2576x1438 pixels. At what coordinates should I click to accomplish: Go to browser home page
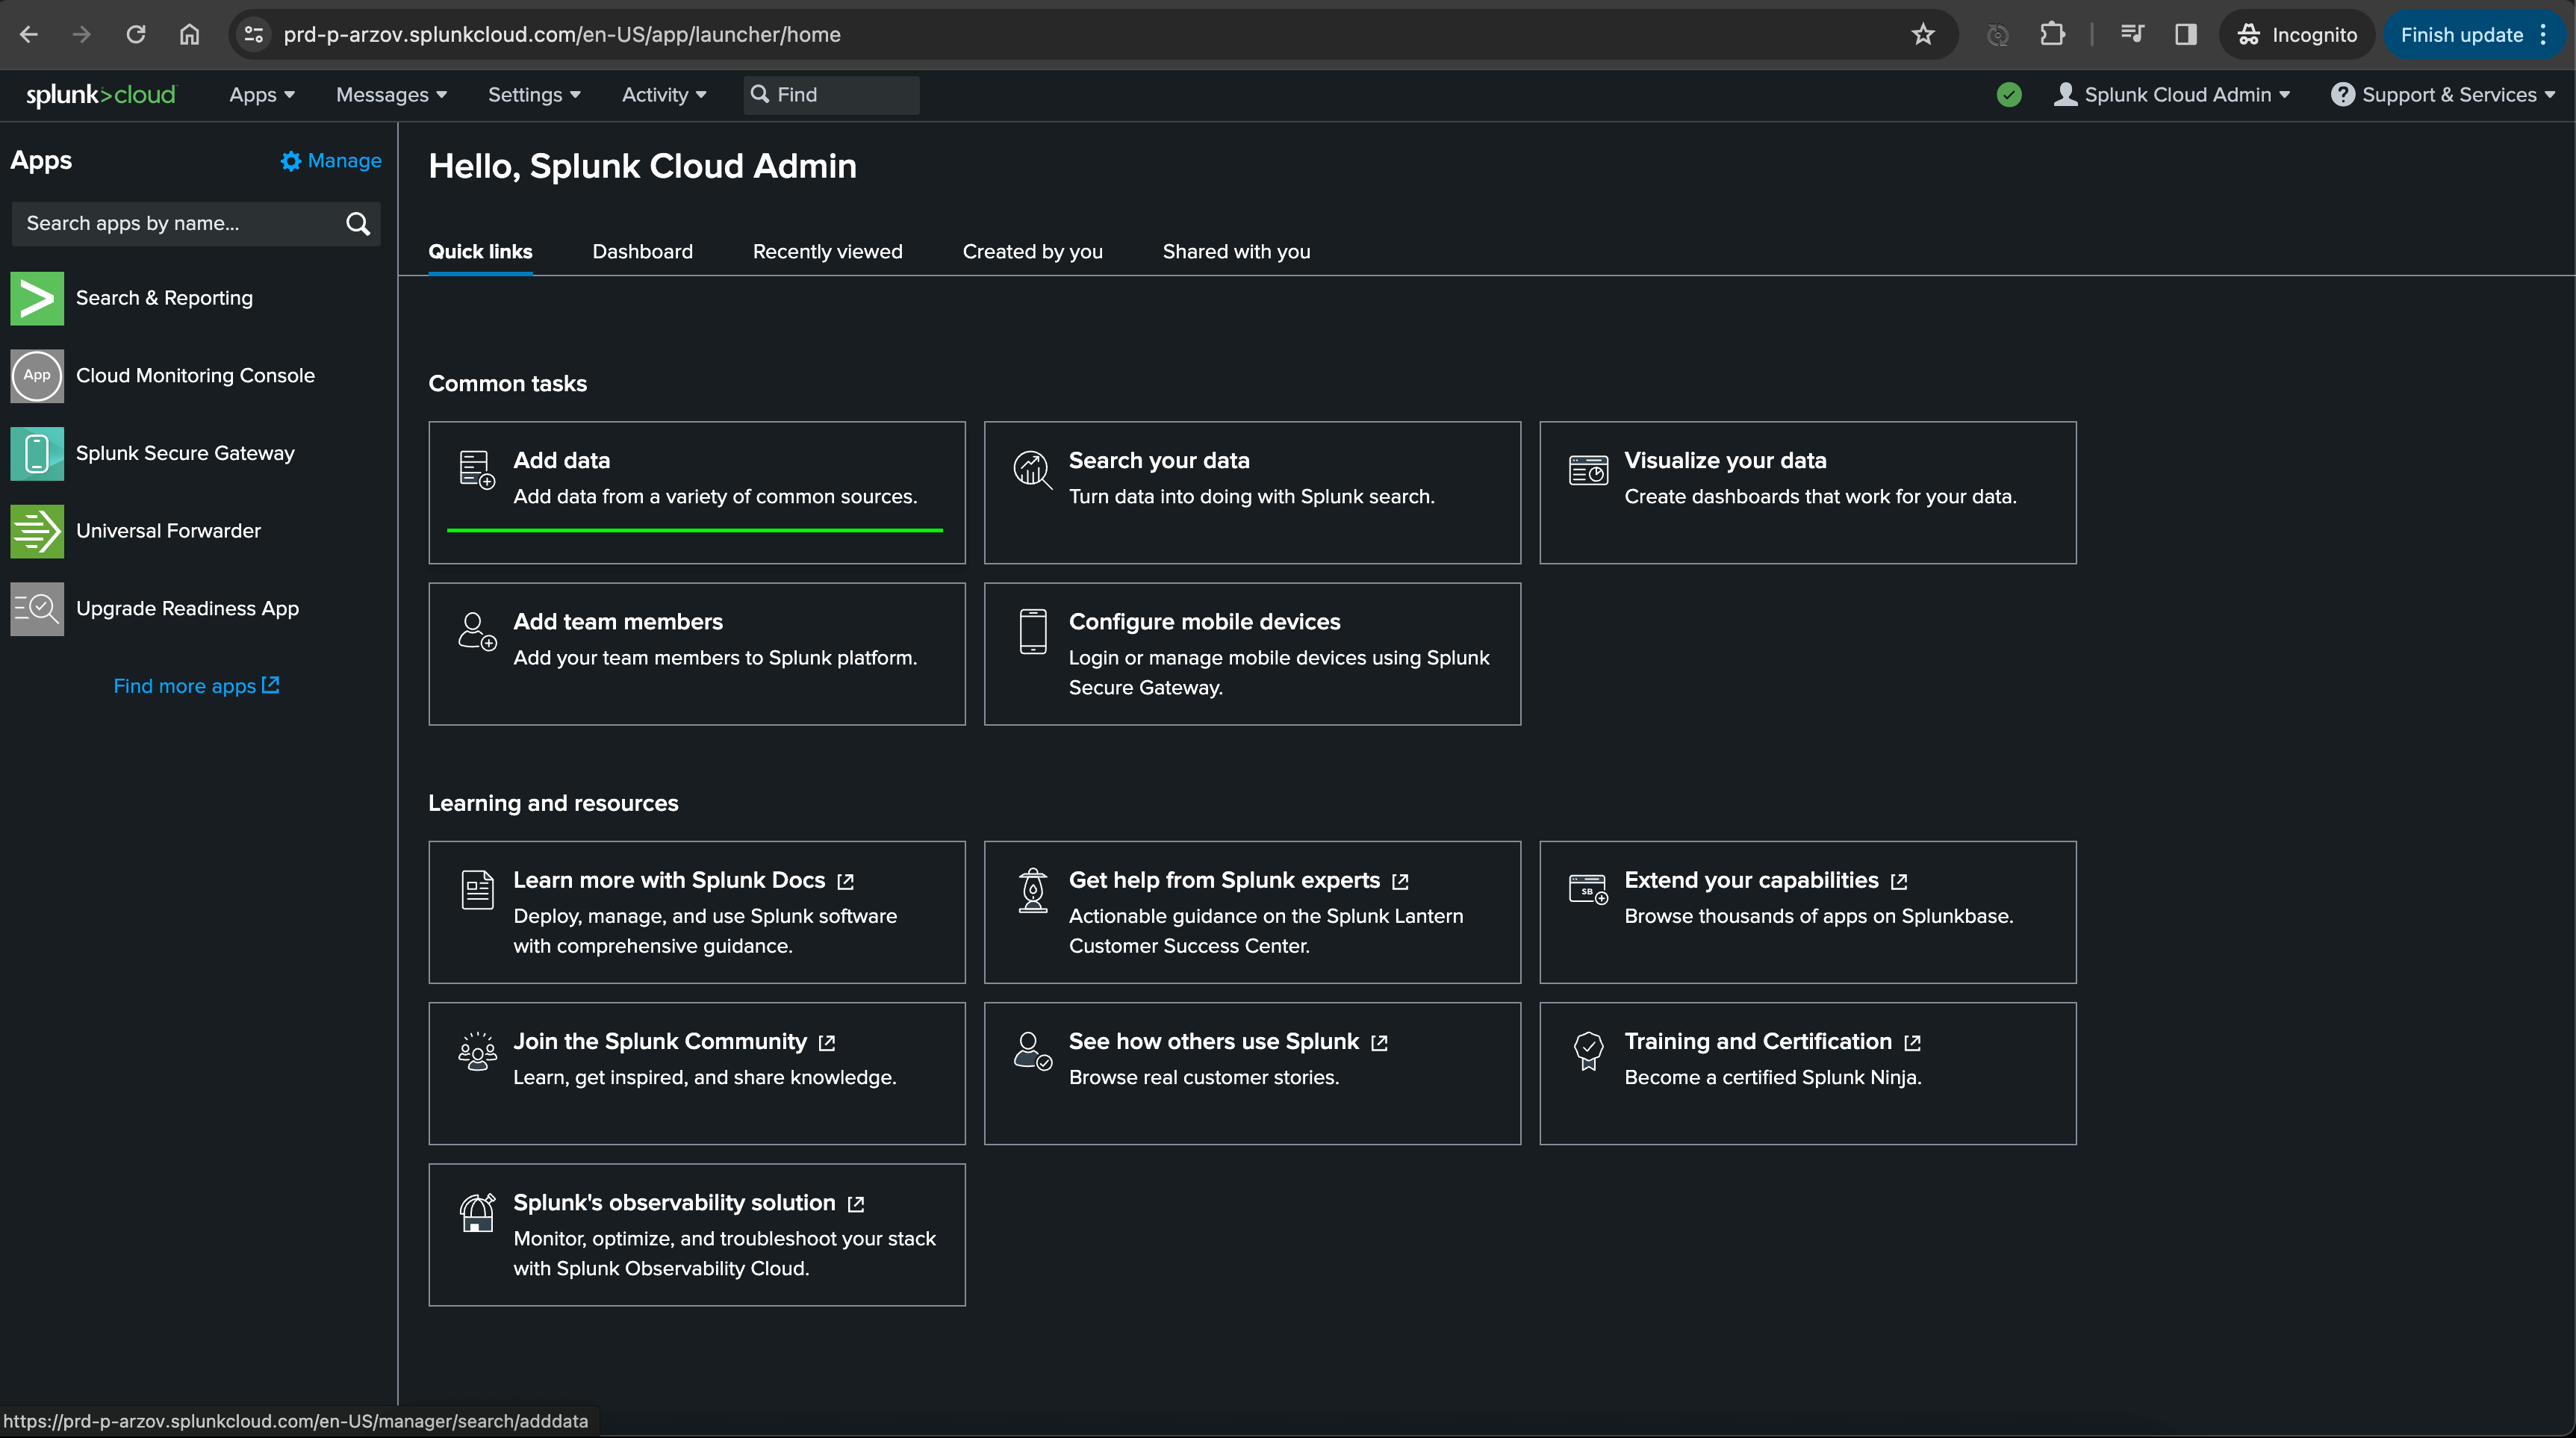tap(189, 35)
